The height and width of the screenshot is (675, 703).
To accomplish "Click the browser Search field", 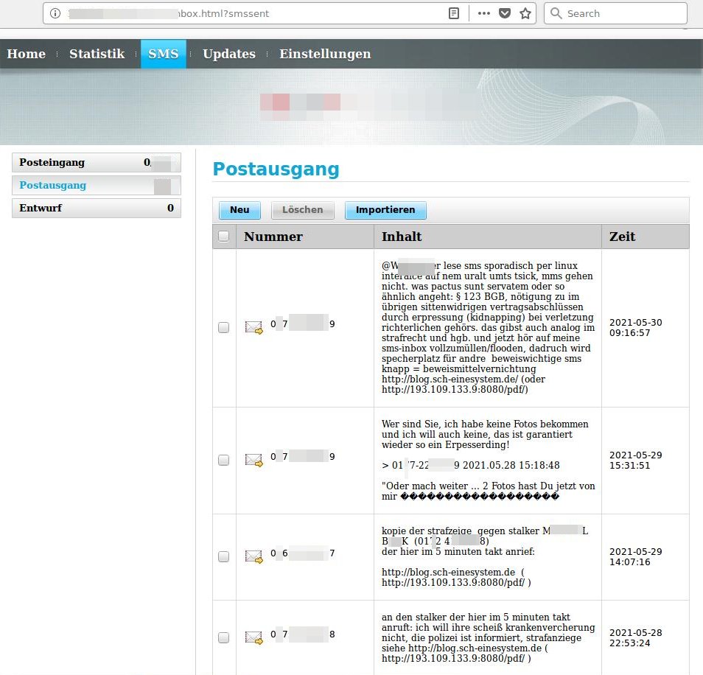I will [x=615, y=13].
